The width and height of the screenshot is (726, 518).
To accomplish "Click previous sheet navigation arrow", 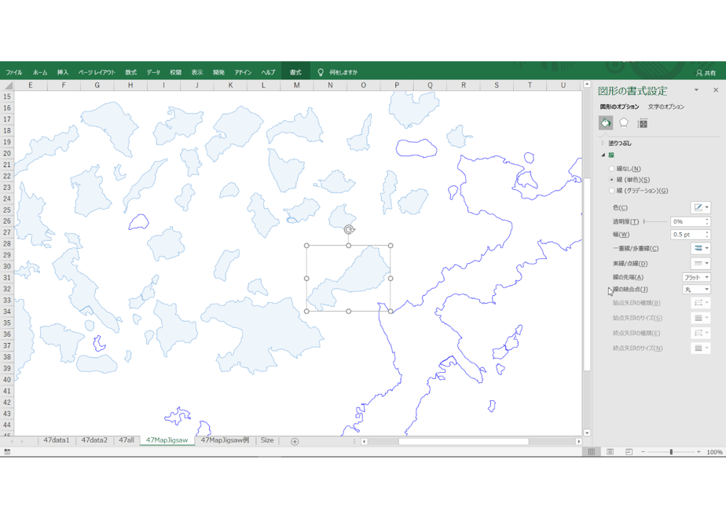I will point(12,441).
